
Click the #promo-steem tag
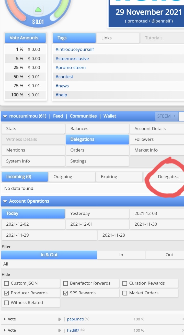coord(71,67)
